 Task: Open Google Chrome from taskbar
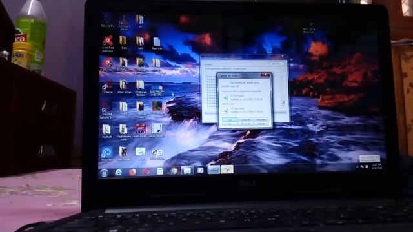(174, 171)
